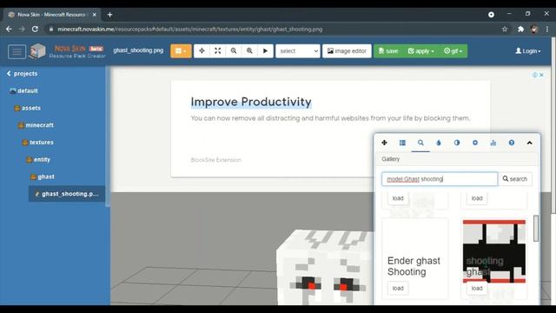Open the minecraft folder in tree

[x=36, y=125]
